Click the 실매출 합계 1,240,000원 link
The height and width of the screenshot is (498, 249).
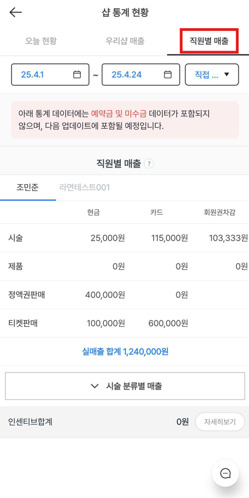pyautogui.click(x=125, y=351)
